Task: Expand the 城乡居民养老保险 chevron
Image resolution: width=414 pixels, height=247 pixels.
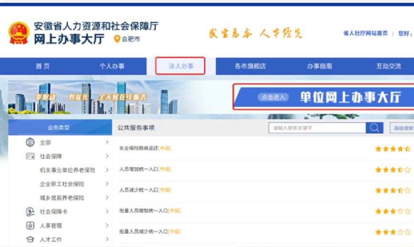Action: pos(107,197)
